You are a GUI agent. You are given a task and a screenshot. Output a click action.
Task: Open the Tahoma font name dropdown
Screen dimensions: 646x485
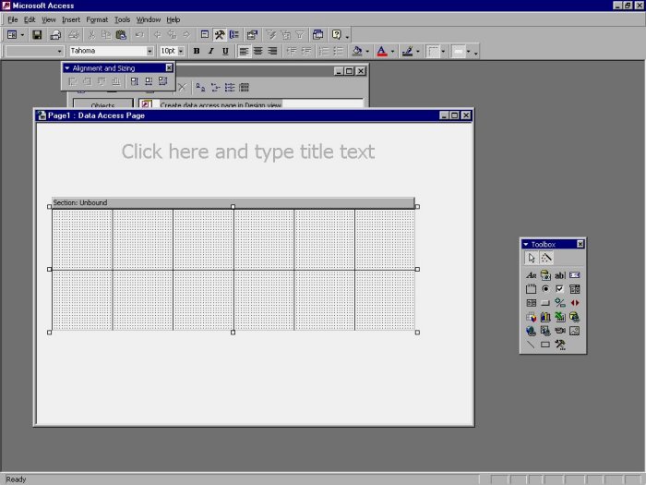(150, 52)
